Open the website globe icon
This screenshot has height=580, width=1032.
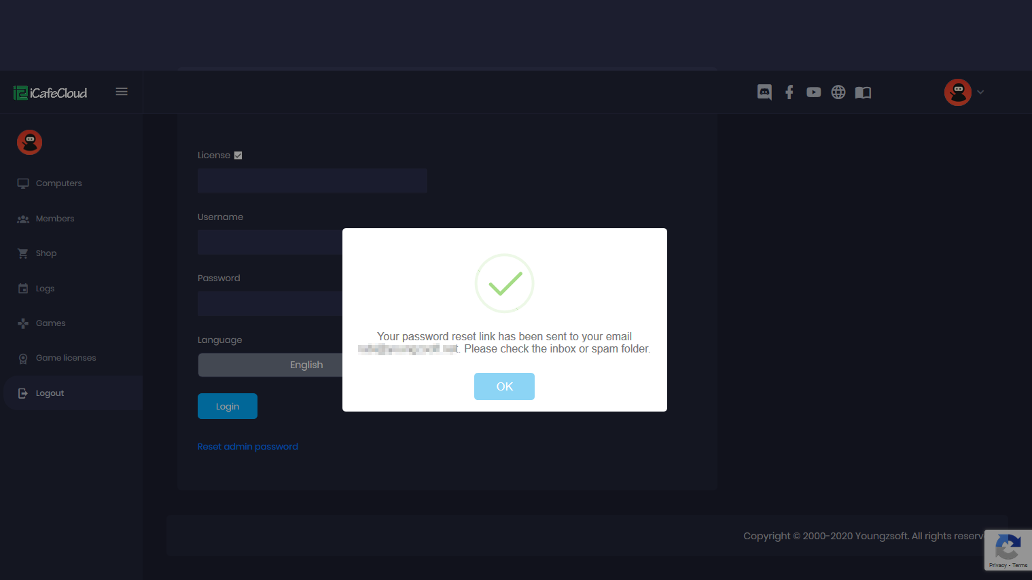click(838, 92)
